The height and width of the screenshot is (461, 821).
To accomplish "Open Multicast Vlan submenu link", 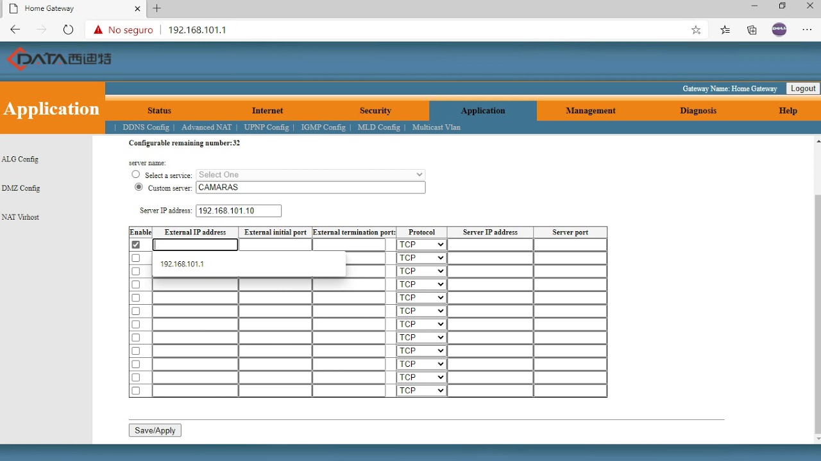I will [x=436, y=127].
